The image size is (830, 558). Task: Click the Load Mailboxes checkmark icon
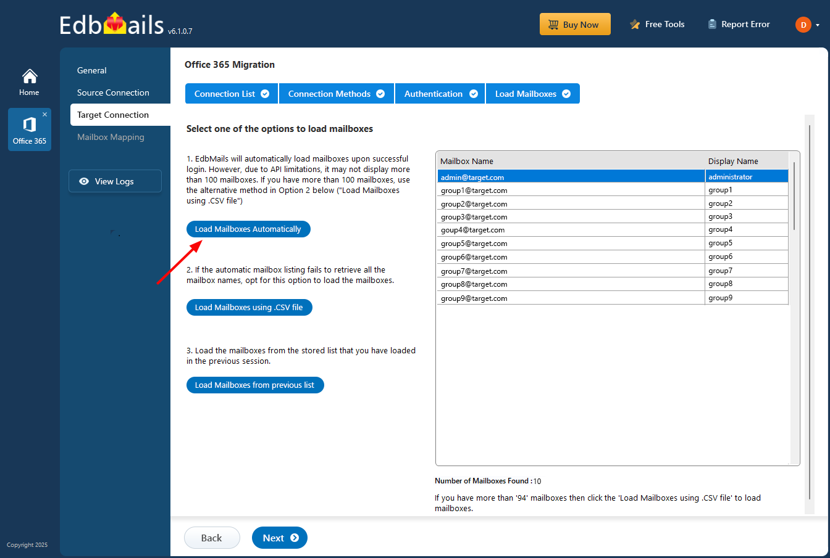566,94
